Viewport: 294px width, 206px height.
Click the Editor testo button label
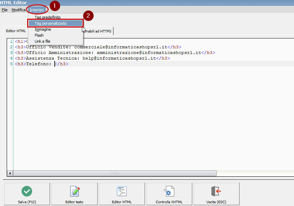pos(74,202)
